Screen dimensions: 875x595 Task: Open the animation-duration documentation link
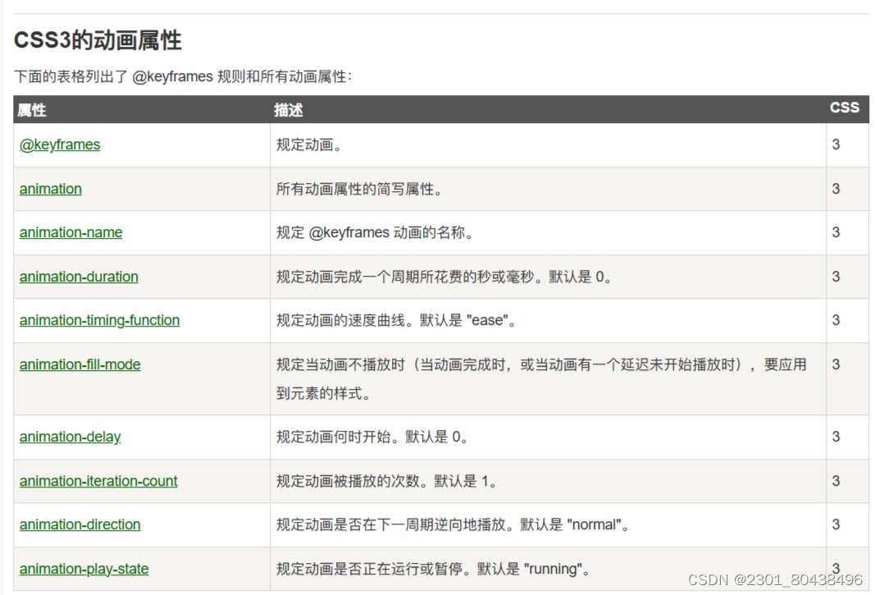tap(78, 277)
